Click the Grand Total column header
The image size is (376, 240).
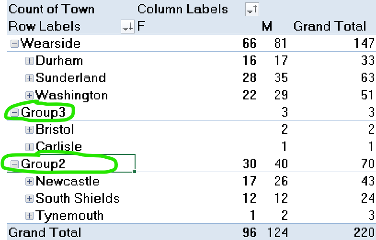(x=330, y=26)
